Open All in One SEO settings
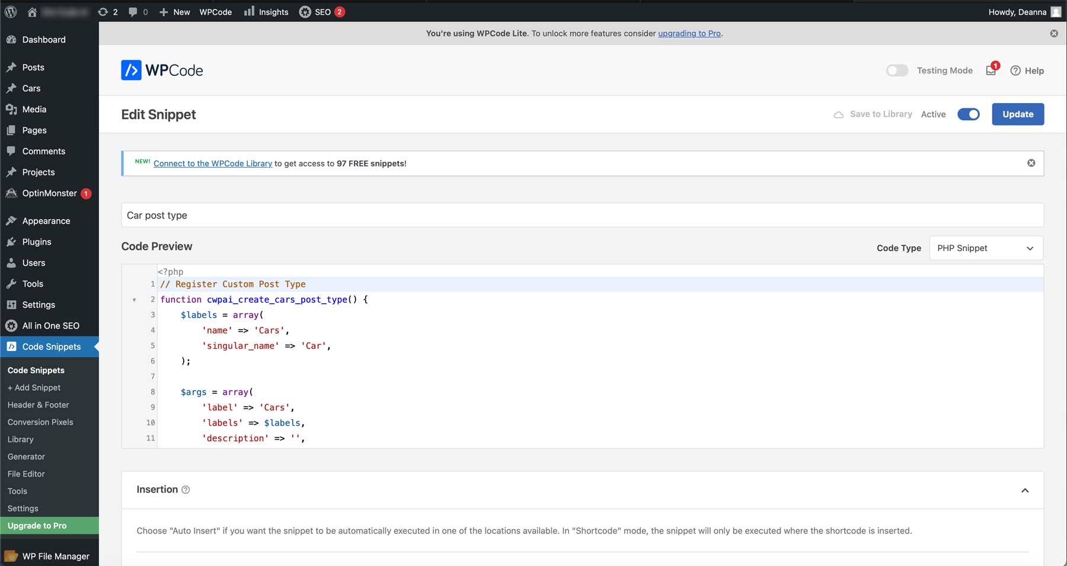Viewport: 1067px width, 566px height. point(50,325)
